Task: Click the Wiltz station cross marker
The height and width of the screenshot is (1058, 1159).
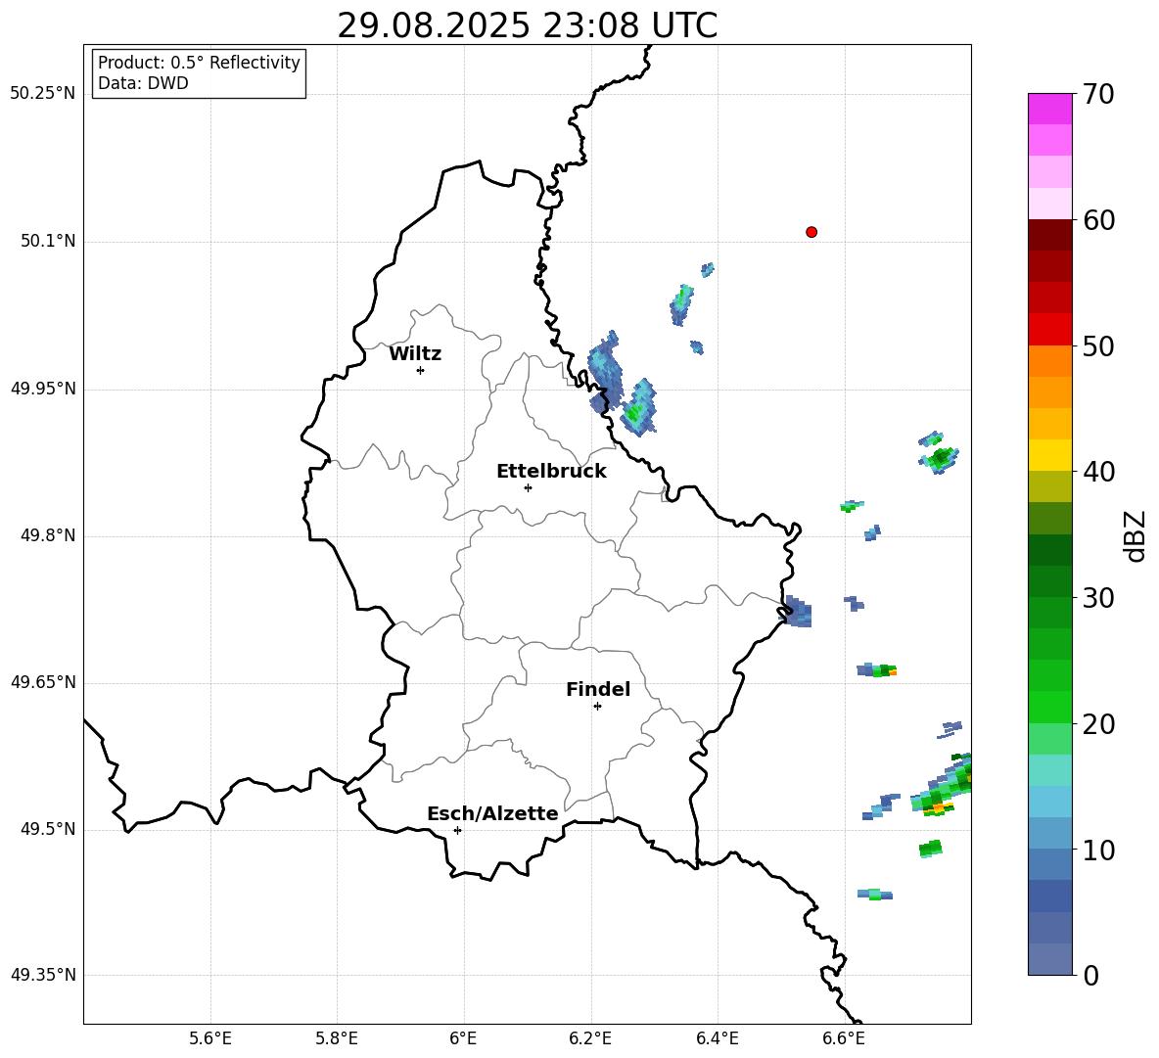Action: coord(420,370)
